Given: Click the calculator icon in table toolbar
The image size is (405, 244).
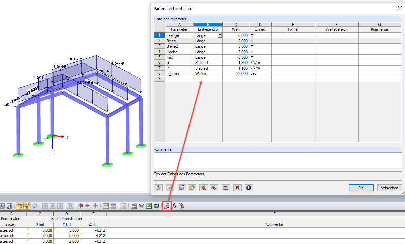Looking at the screenshot, I should coord(156,206).
